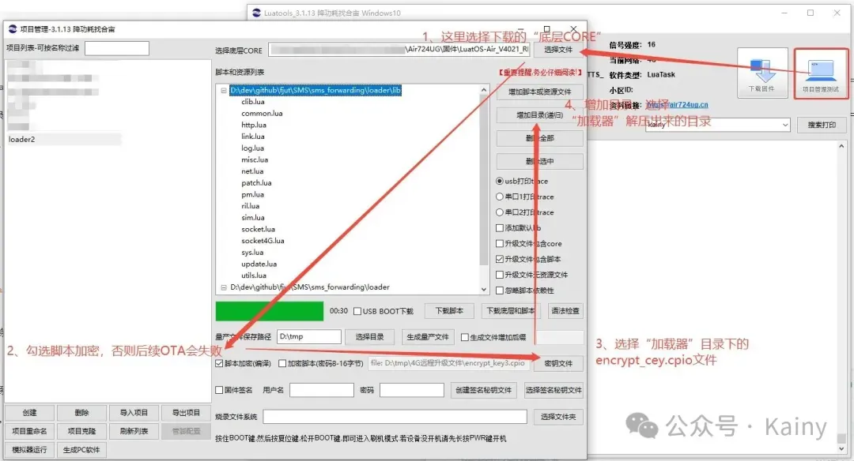The width and height of the screenshot is (854, 461).
Task: Enable 加密脚本(密码8-16字节) checkbox
Action: (x=282, y=363)
